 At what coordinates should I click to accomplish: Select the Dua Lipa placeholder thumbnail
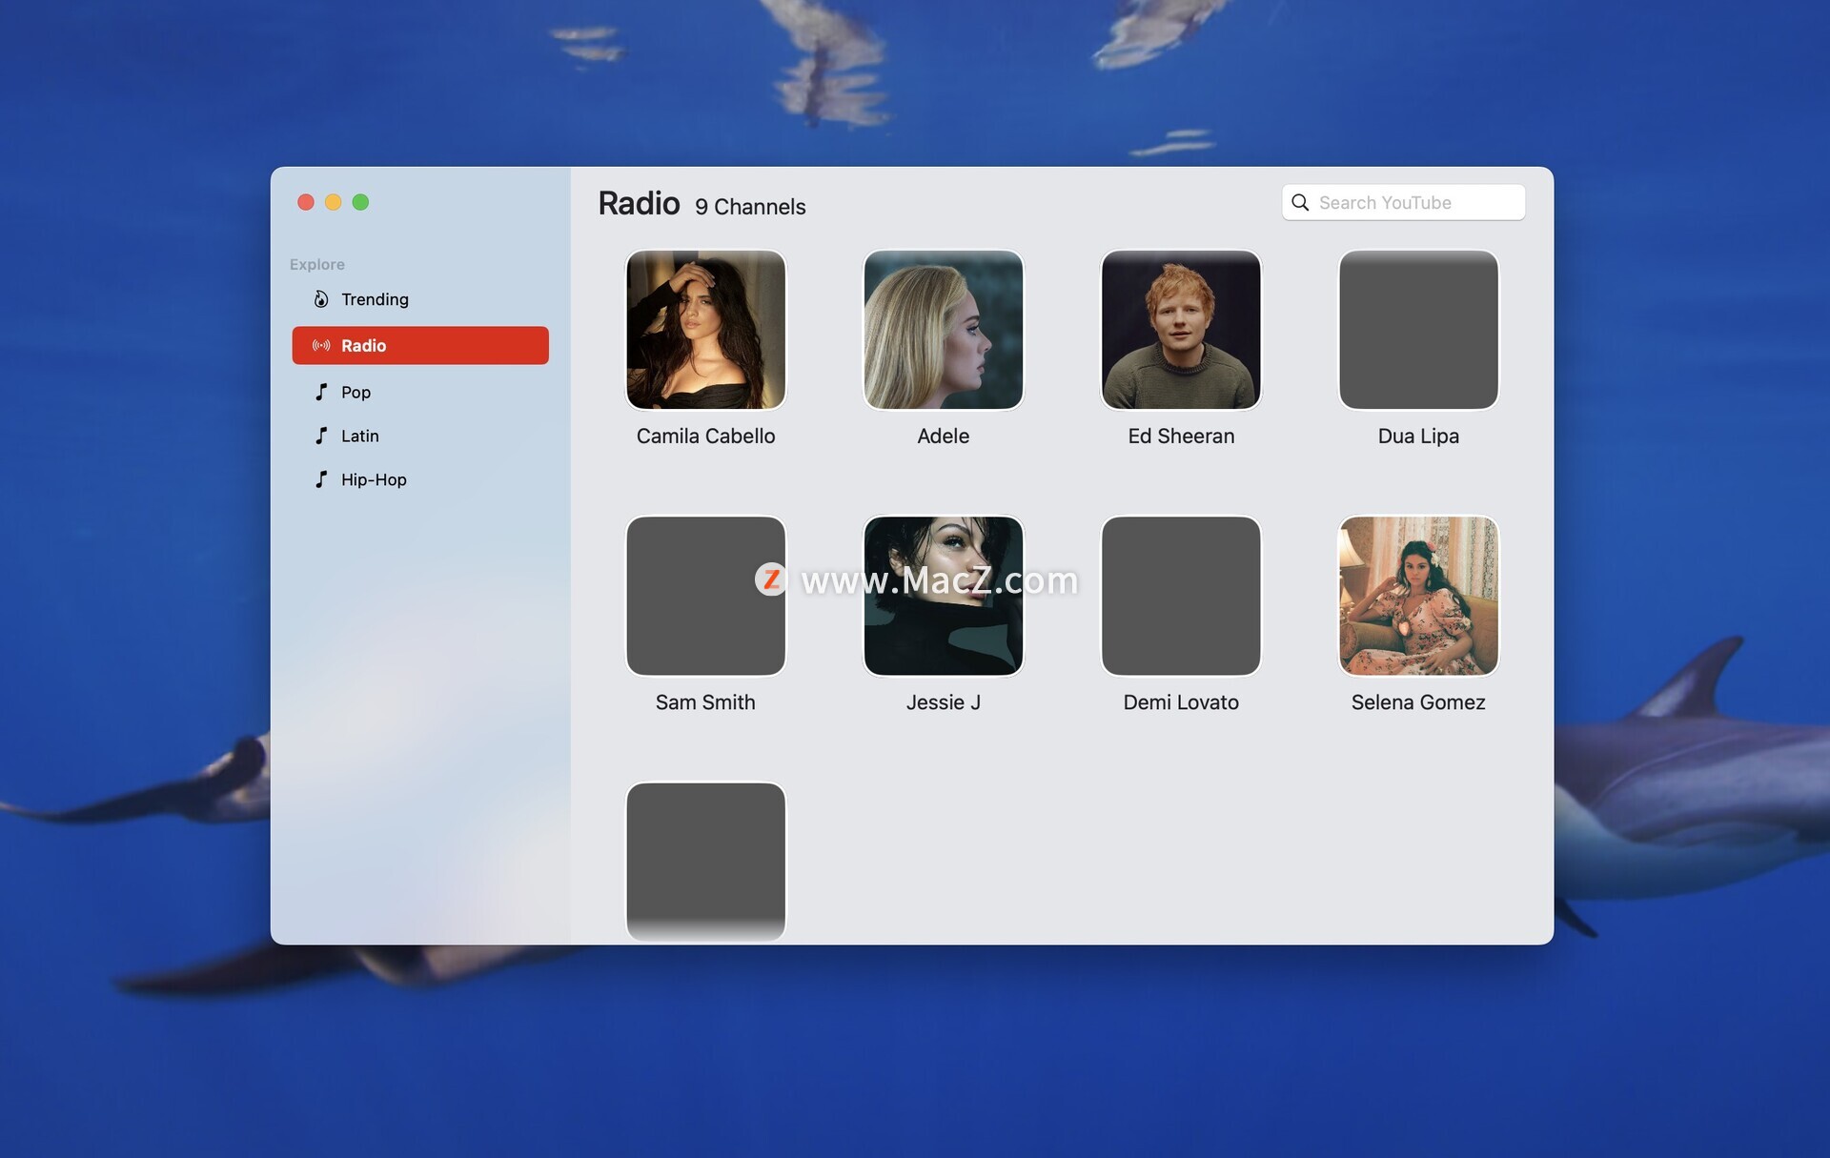pos(1418,330)
